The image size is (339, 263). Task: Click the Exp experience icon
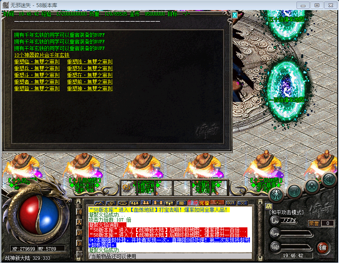(275, 233)
